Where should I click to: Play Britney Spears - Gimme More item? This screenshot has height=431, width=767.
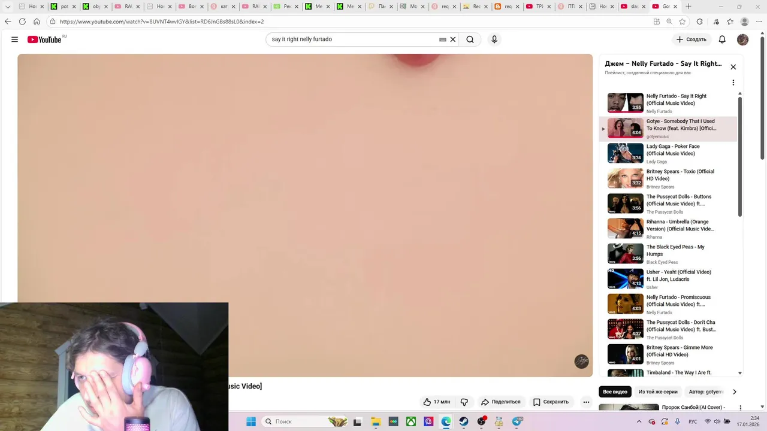(x=668, y=354)
